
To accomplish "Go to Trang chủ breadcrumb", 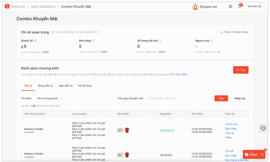I will (18, 7).
